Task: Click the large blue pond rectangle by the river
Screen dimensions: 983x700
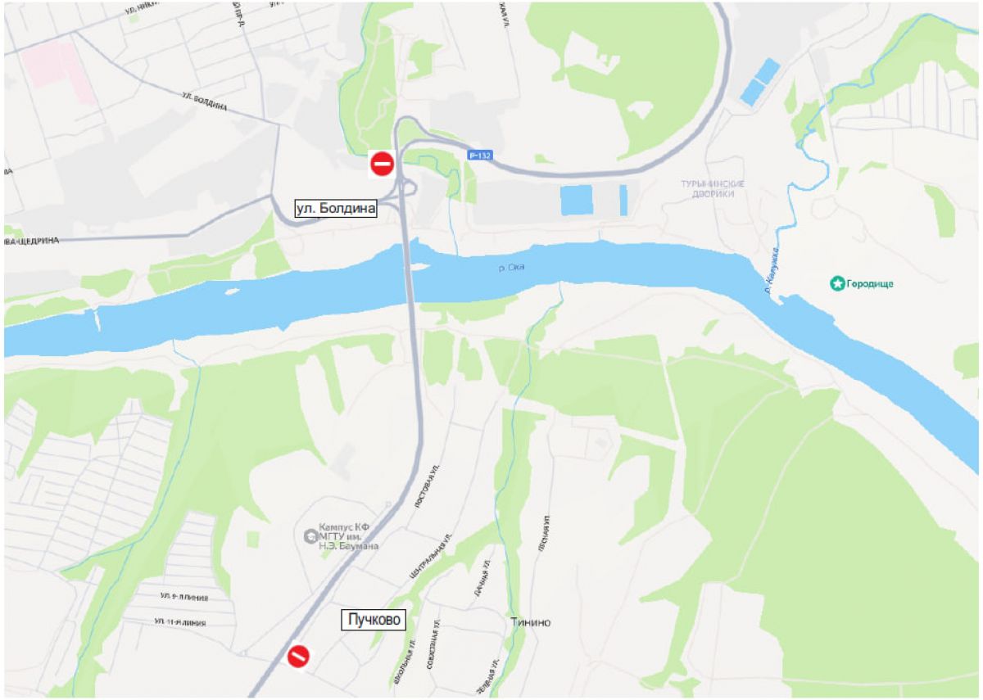Action: (x=577, y=200)
